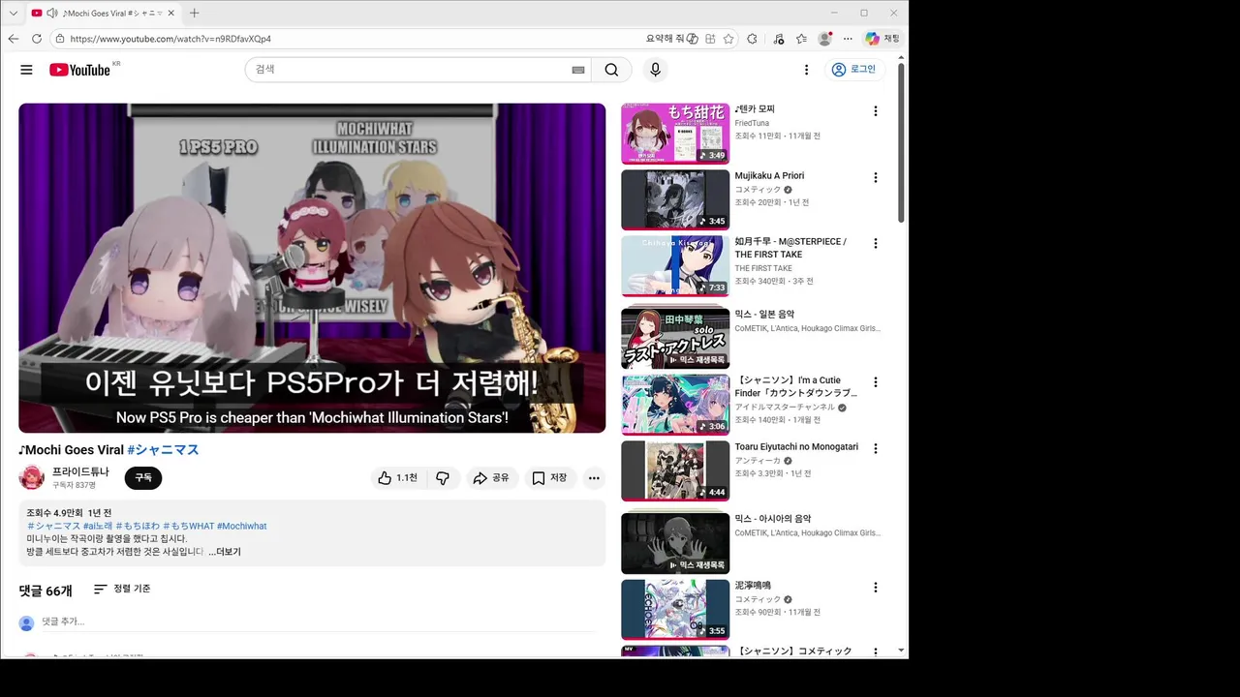Viewport: 1240px width, 697px height.
Task: Open the browser profile avatar
Action: pos(824,39)
